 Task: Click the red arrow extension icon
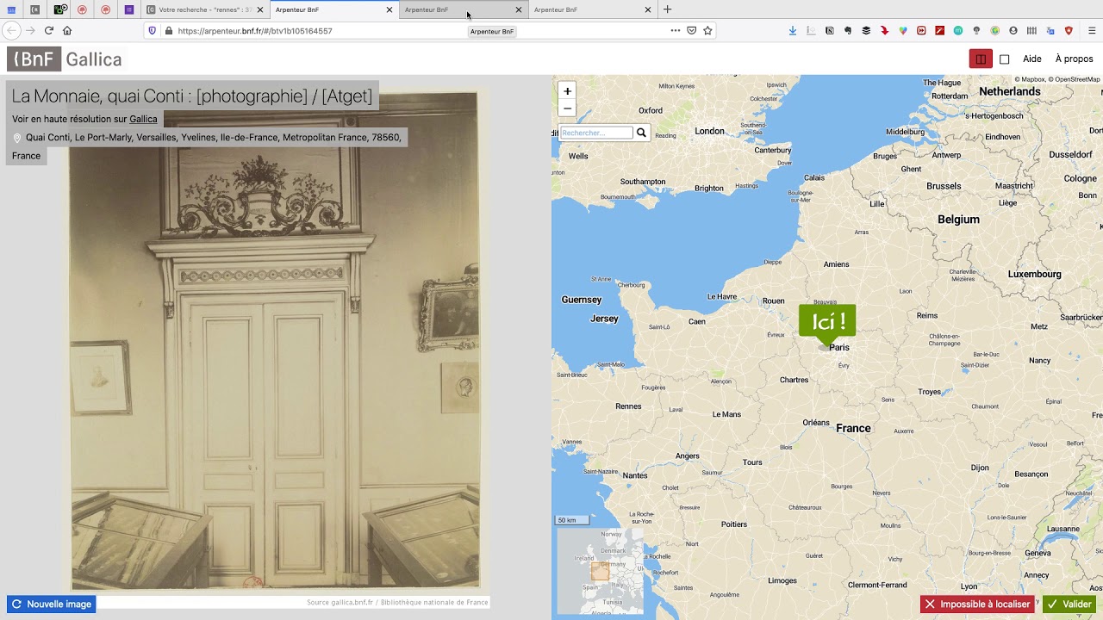884,30
